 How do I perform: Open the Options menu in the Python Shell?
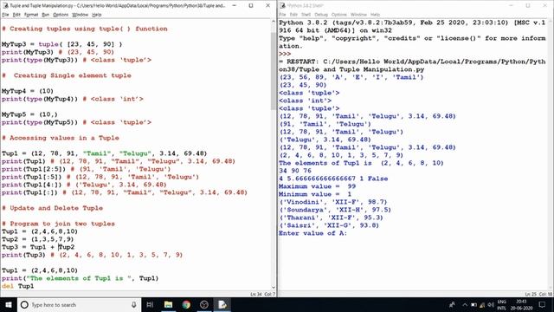click(x=339, y=15)
